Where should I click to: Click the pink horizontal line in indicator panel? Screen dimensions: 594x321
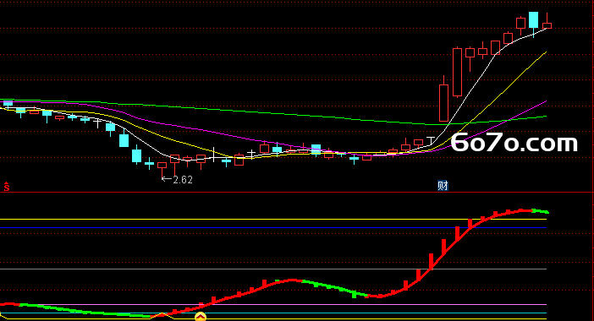pos(273,304)
